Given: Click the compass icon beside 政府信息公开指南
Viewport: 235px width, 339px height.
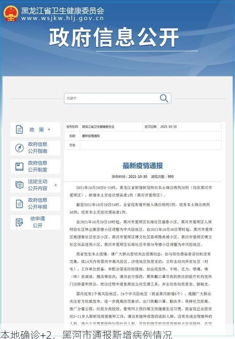Looking at the screenshot, I should 19,148.
